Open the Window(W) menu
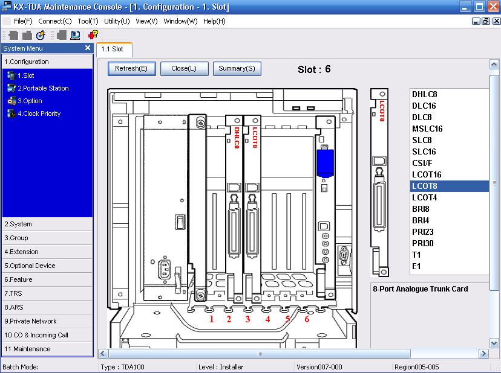Image resolution: width=501 pixels, height=373 pixels. pyautogui.click(x=180, y=21)
